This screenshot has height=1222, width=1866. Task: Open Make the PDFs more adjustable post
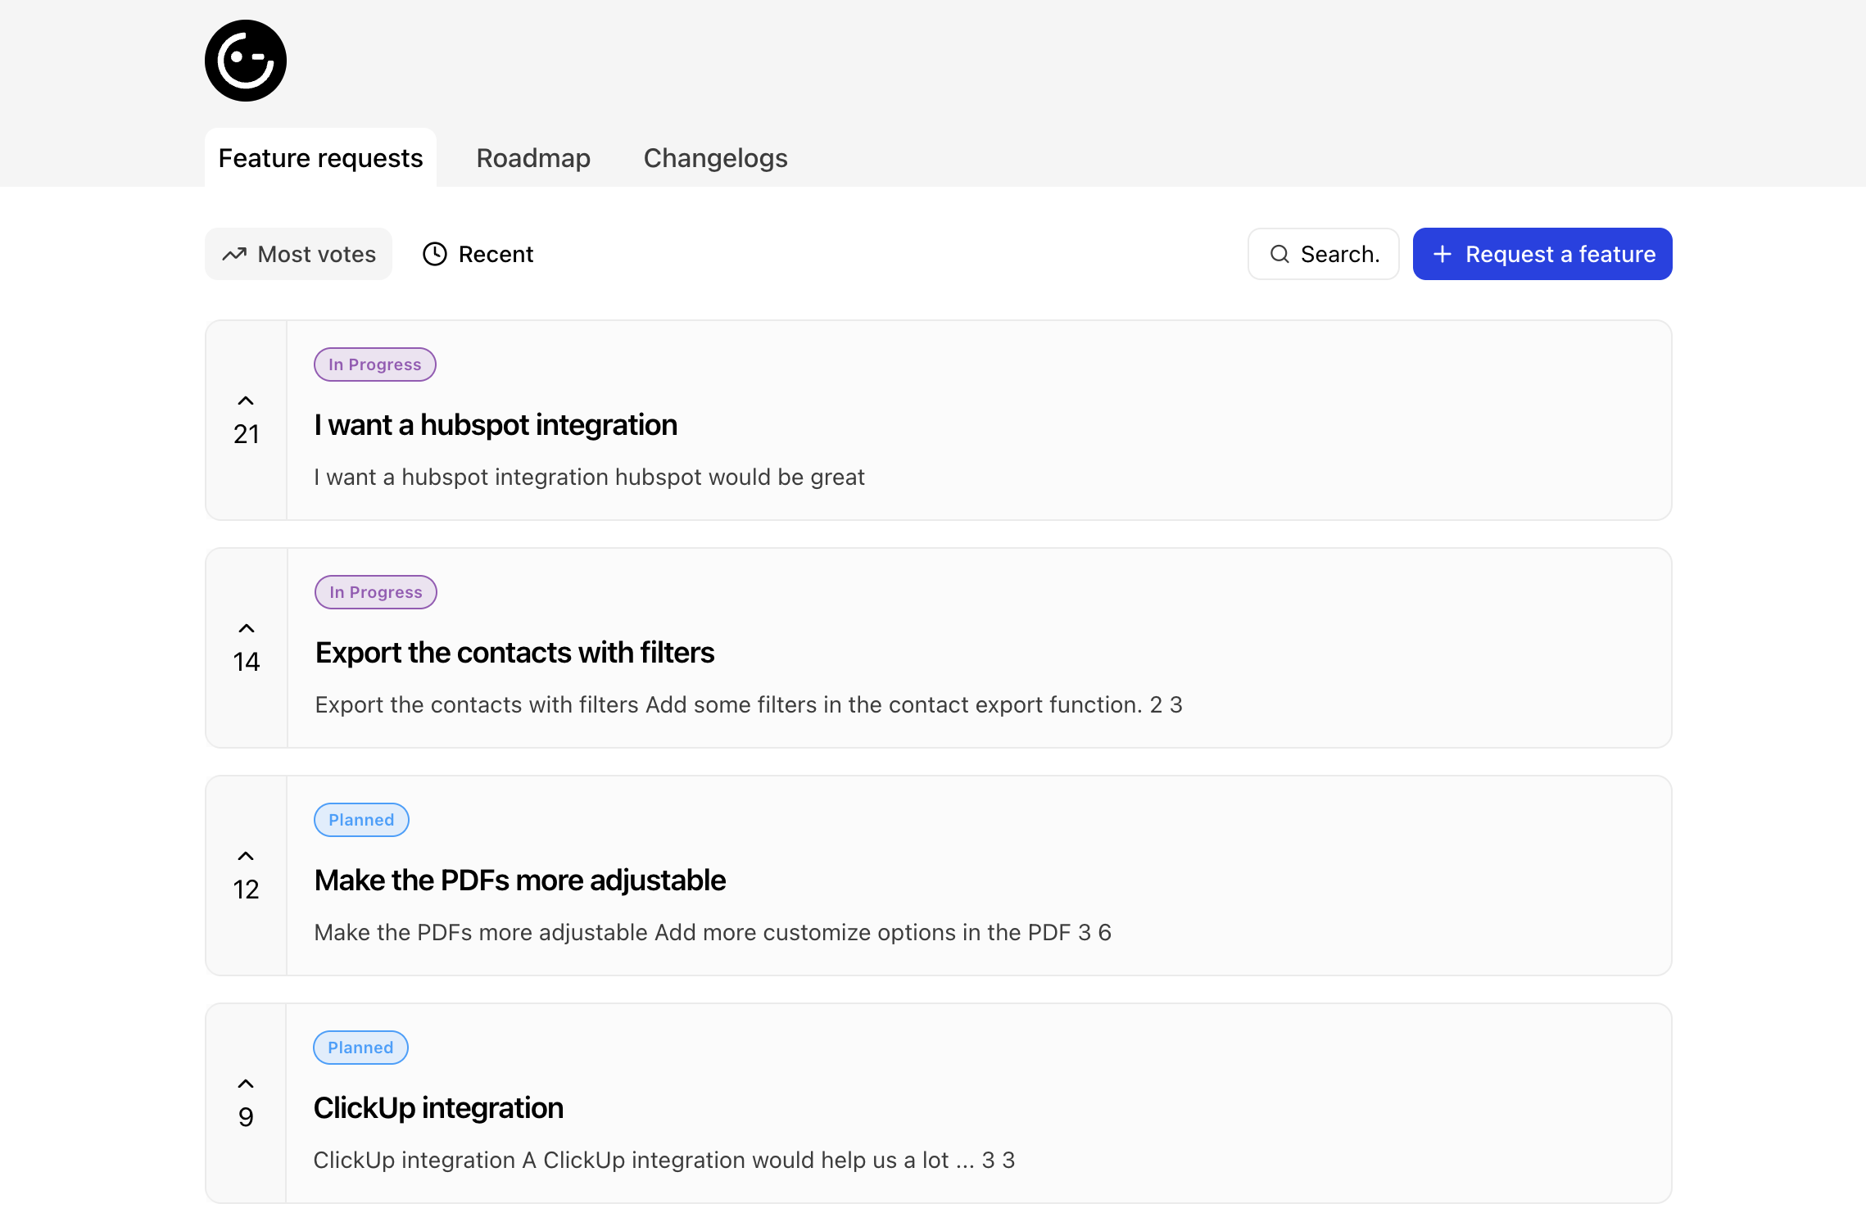click(x=520, y=880)
